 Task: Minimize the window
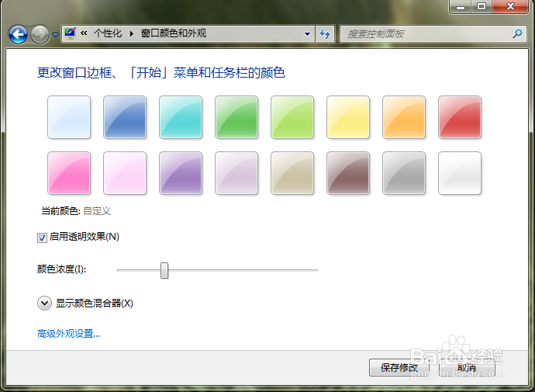pyautogui.click(x=461, y=6)
